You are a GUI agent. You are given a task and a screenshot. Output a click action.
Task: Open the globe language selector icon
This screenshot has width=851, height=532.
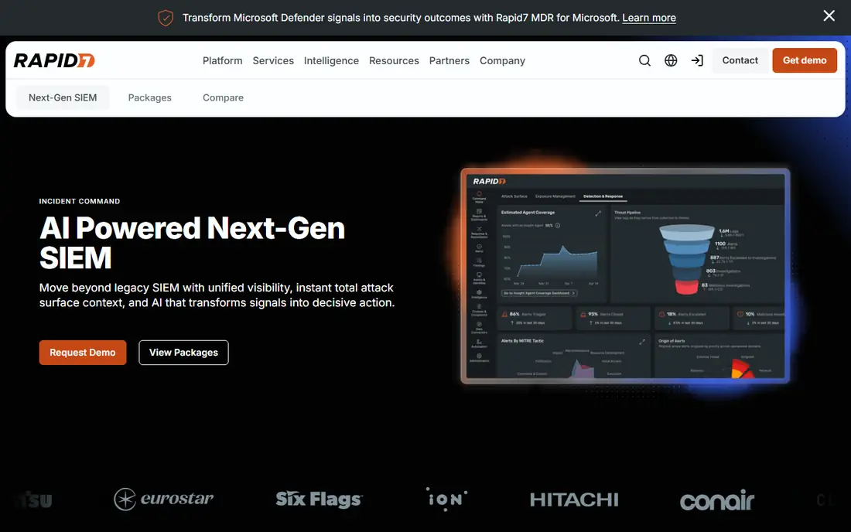(671, 60)
